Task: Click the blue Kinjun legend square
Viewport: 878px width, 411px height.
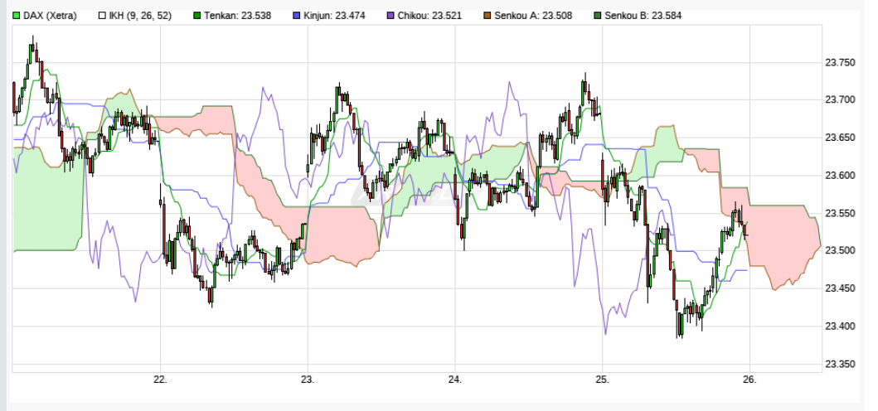Action: pos(298,15)
